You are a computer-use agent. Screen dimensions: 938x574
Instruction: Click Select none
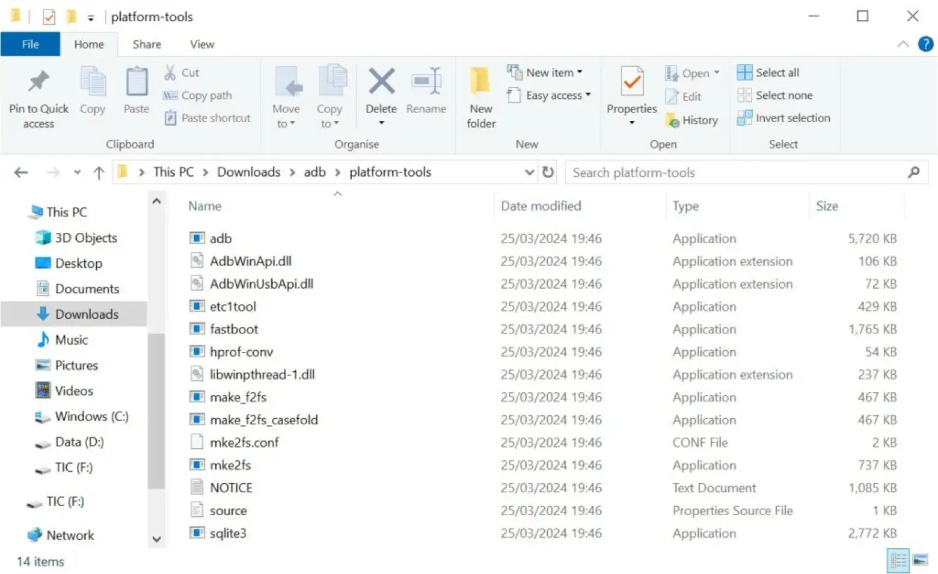coord(775,95)
